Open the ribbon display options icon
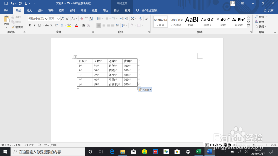Viewport: 278px width, 156px height. (x=243, y=3)
